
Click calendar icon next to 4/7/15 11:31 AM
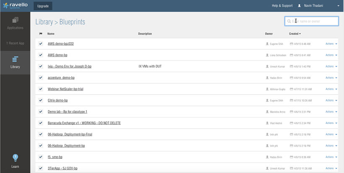pos(292,89)
